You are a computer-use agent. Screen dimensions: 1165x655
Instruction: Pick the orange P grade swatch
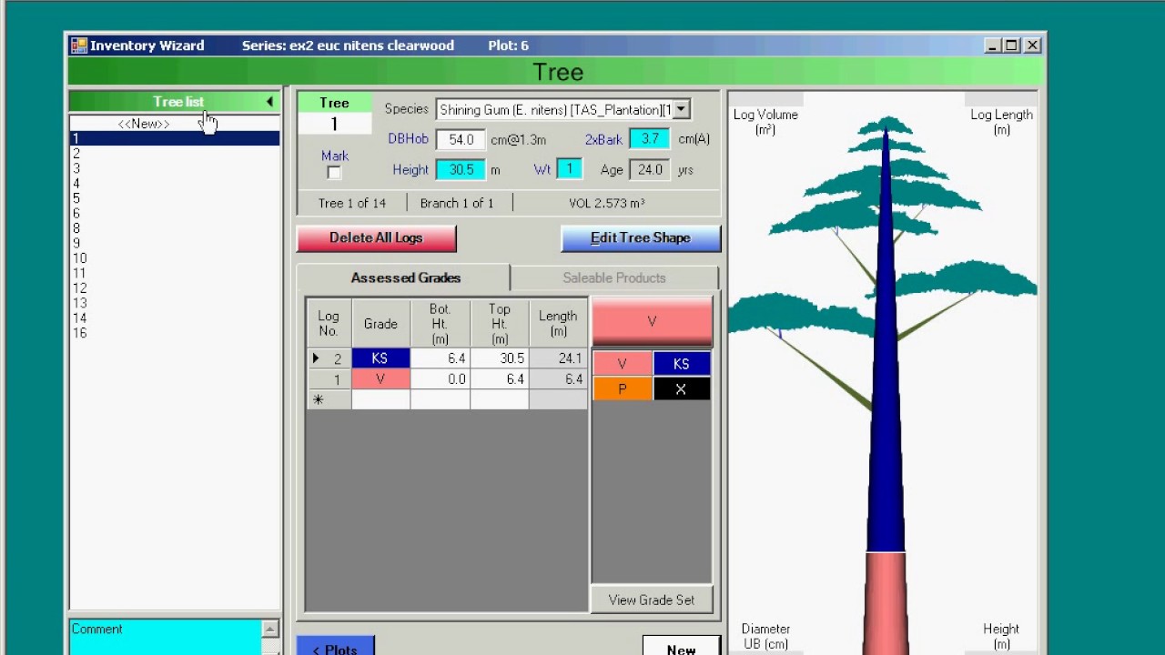(623, 389)
